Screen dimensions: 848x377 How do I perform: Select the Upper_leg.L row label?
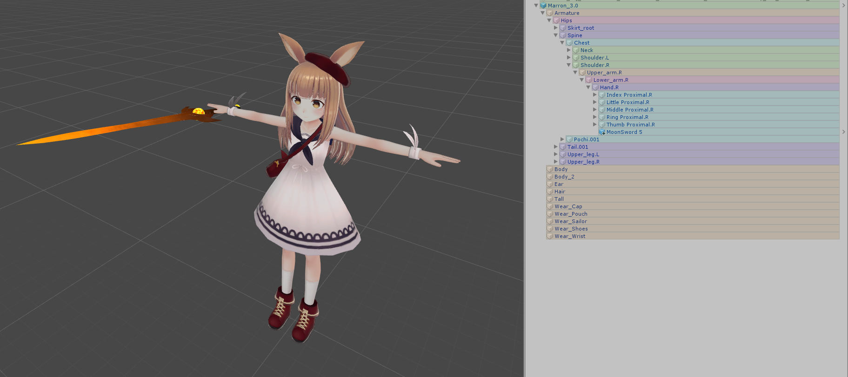tap(583, 154)
